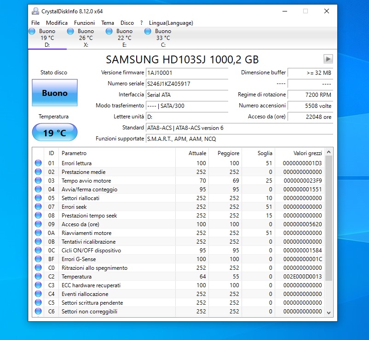Open the ? help menu
Viewport: 369px width, 340px height.
(x=141, y=23)
